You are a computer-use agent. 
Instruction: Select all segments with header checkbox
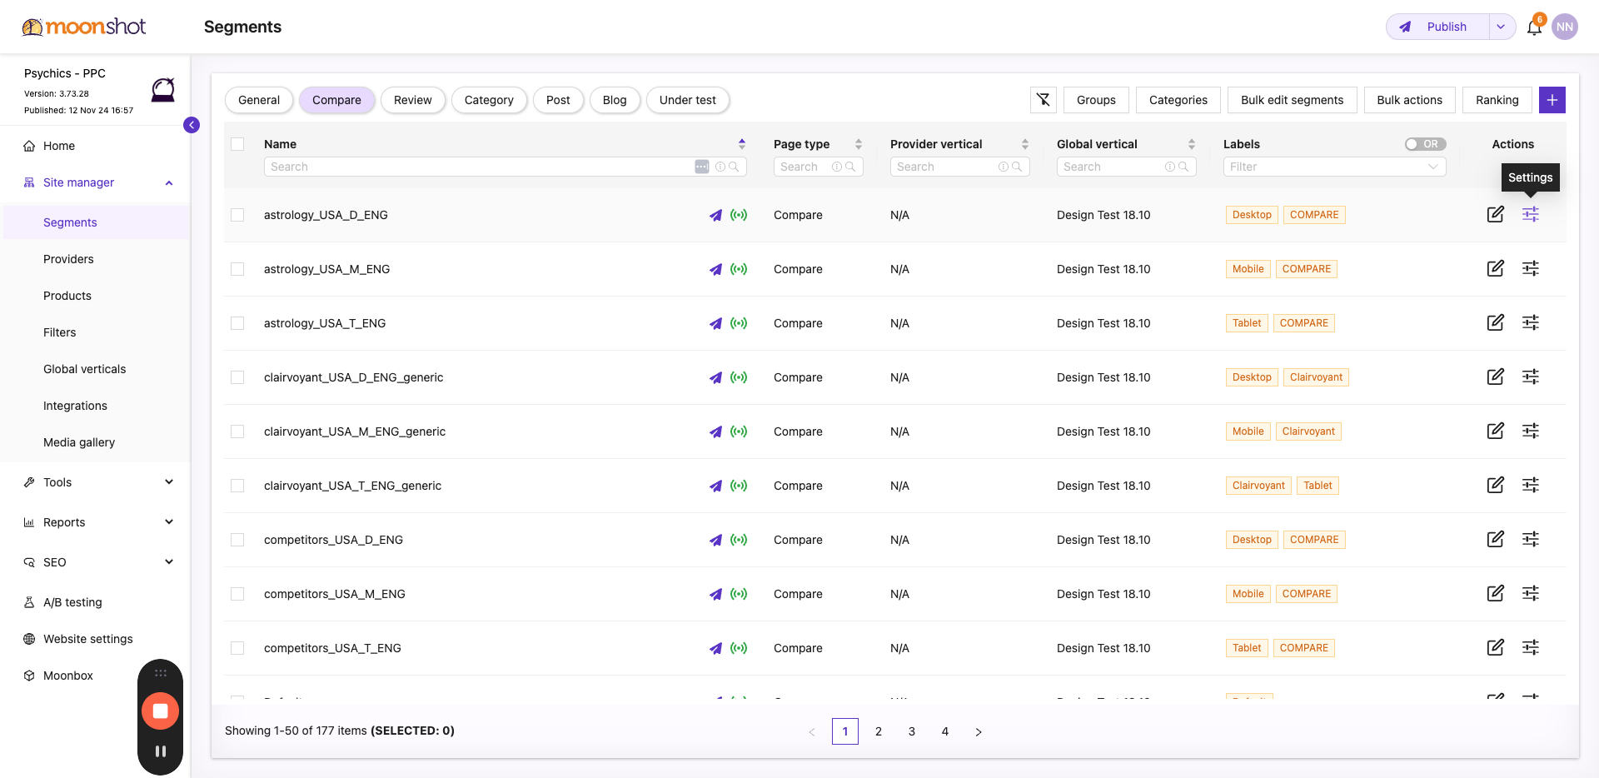tap(237, 144)
